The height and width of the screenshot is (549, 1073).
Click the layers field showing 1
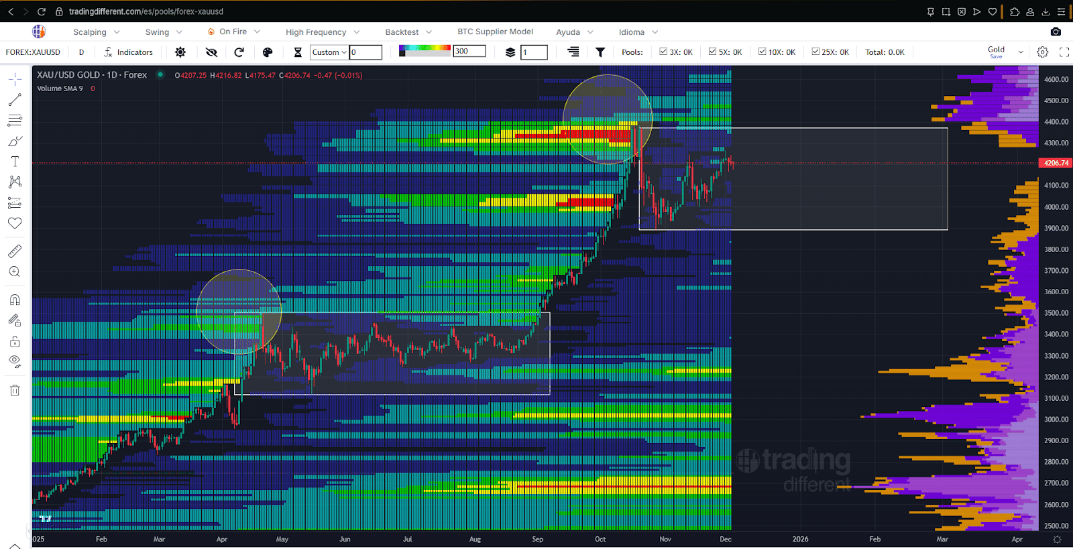[534, 52]
